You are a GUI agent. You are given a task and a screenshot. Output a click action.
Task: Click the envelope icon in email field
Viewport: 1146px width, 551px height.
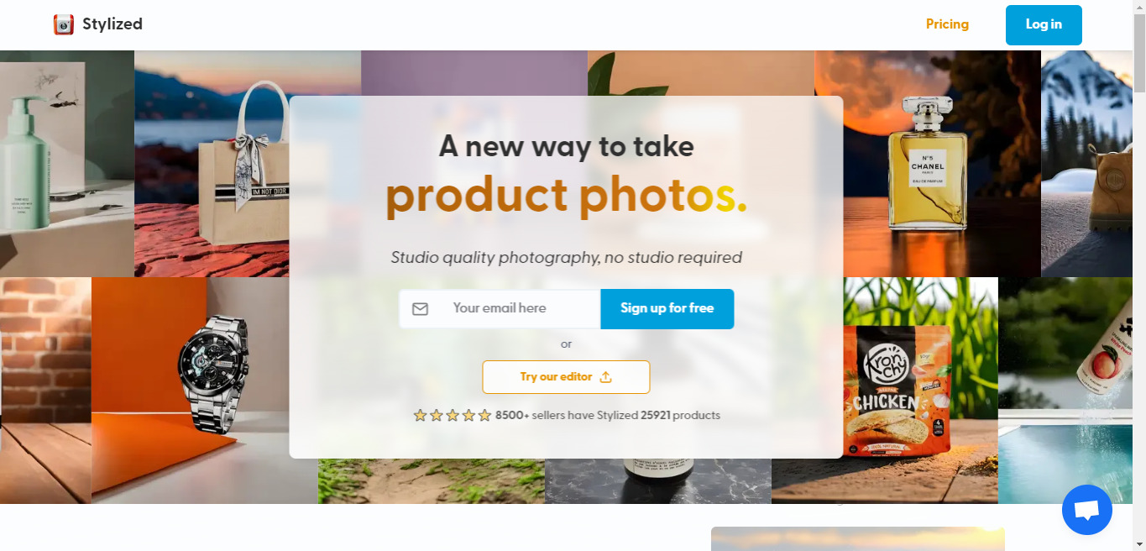pyautogui.click(x=421, y=309)
